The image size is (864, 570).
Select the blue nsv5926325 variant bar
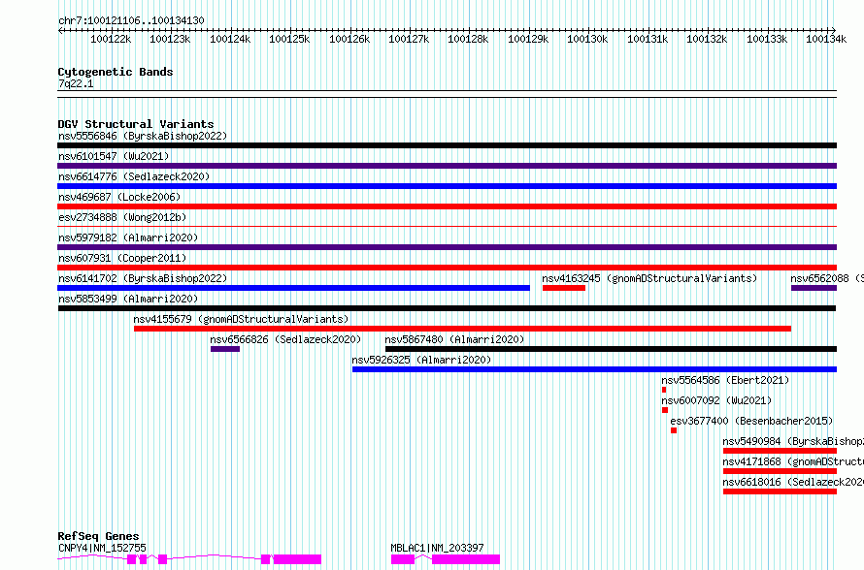tap(594, 369)
